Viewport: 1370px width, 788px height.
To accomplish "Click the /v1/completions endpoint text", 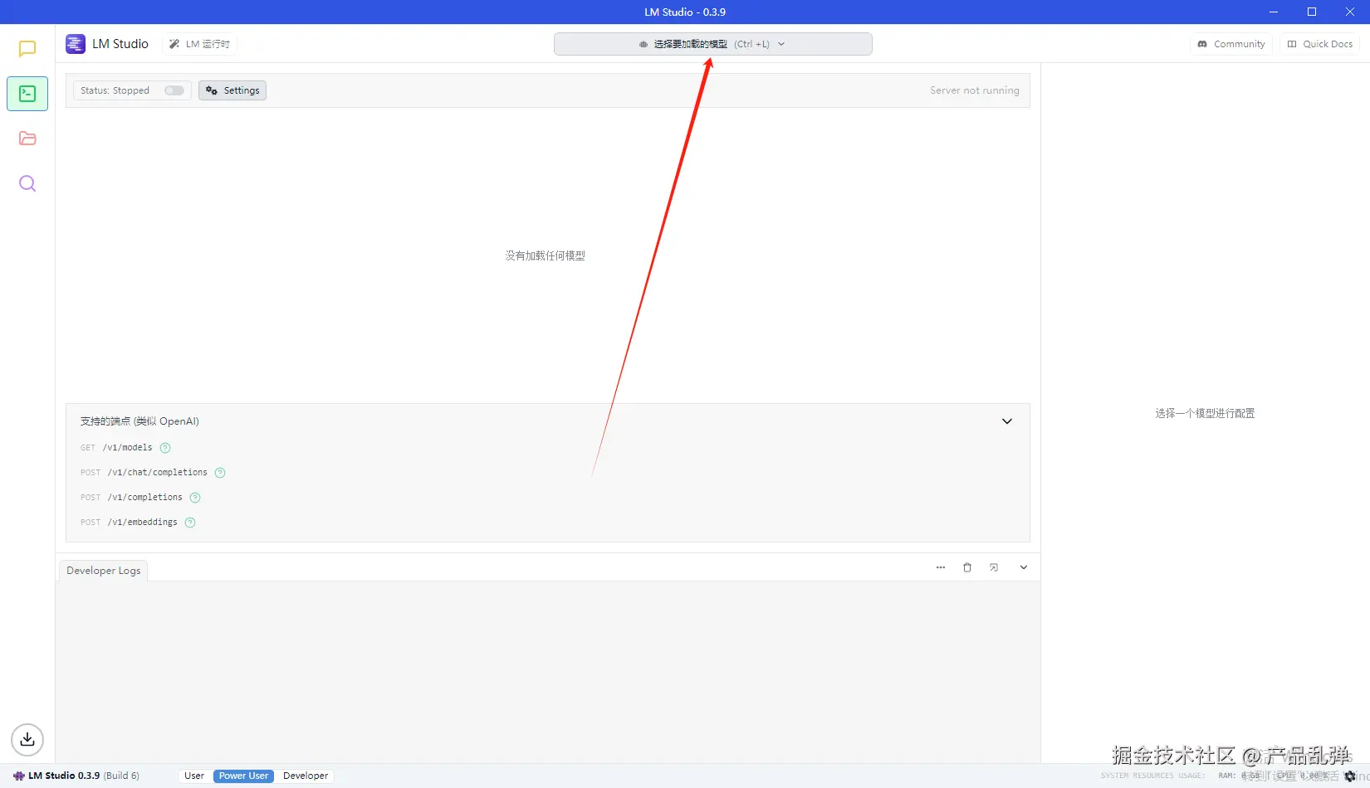I will (x=145, y=498).
